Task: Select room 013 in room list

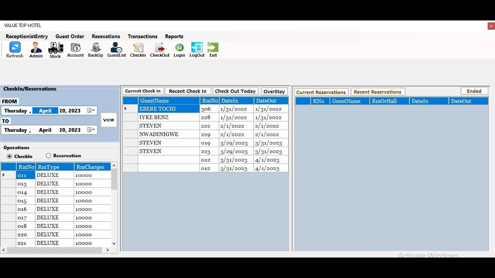Action: [x=56, y=184]
